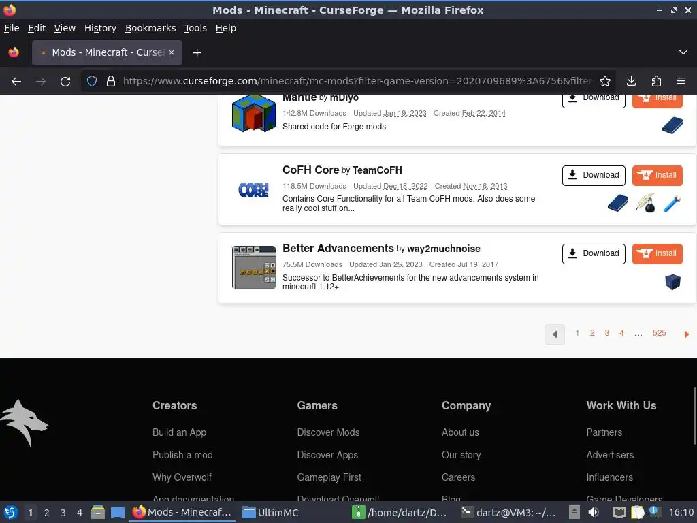The image size is (697, 523).
Task: Open Gameplay First footer link
Action: pyautogui.click(x=329, y=477)
